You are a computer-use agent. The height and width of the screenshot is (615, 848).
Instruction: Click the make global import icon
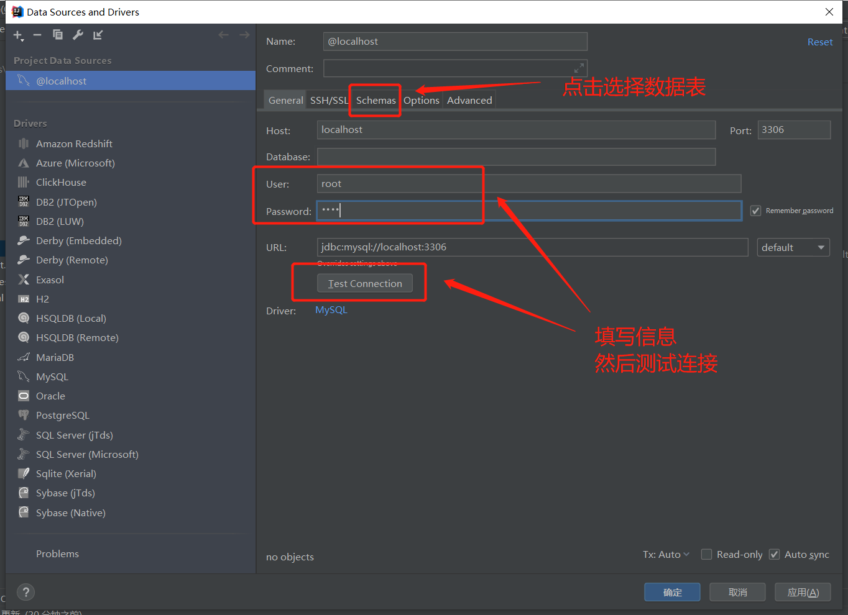click(x=98, y=35)
